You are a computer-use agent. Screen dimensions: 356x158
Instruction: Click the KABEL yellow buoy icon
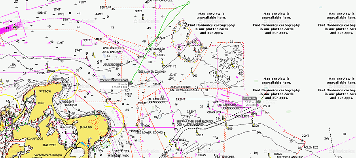point(154,54)
